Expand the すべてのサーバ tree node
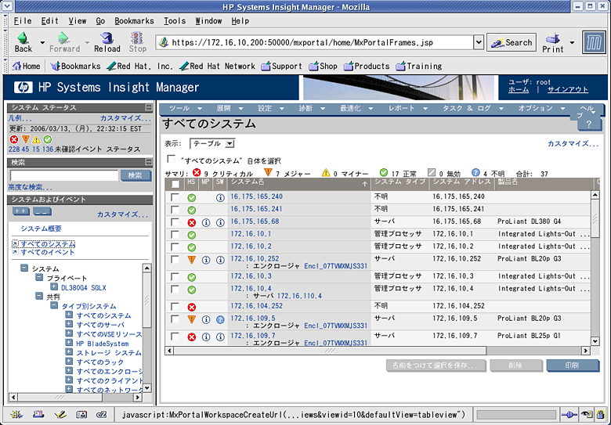611x425 pixels. click(x=69, y=324)
